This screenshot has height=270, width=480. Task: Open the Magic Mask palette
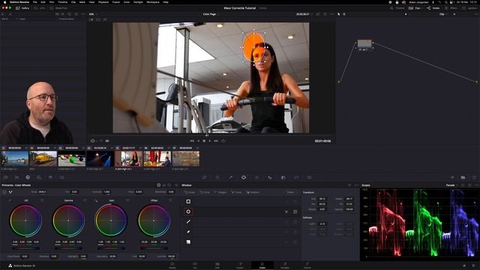270,177
